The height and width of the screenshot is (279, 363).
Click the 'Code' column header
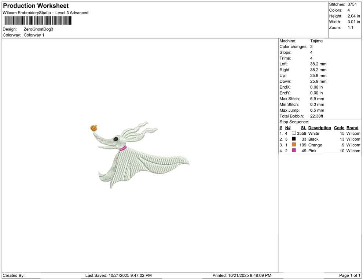(339, 128)
